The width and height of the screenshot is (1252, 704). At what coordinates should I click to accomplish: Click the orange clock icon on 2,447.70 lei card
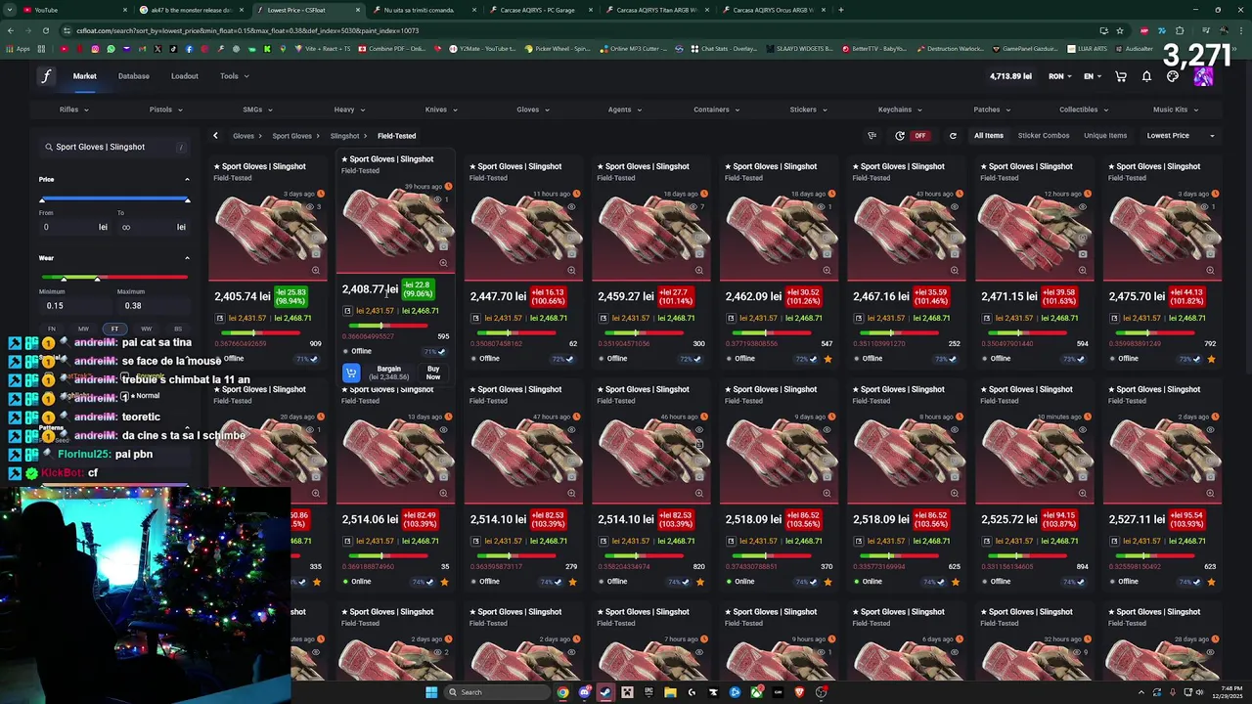[x=576, y=194]
